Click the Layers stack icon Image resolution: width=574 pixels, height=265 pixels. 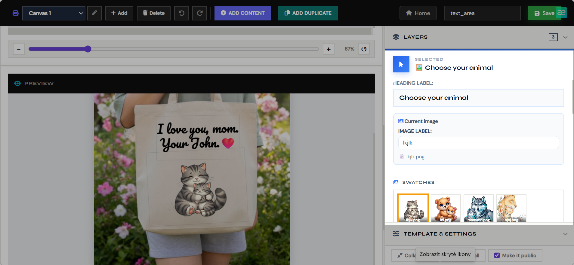pos(396,37)
